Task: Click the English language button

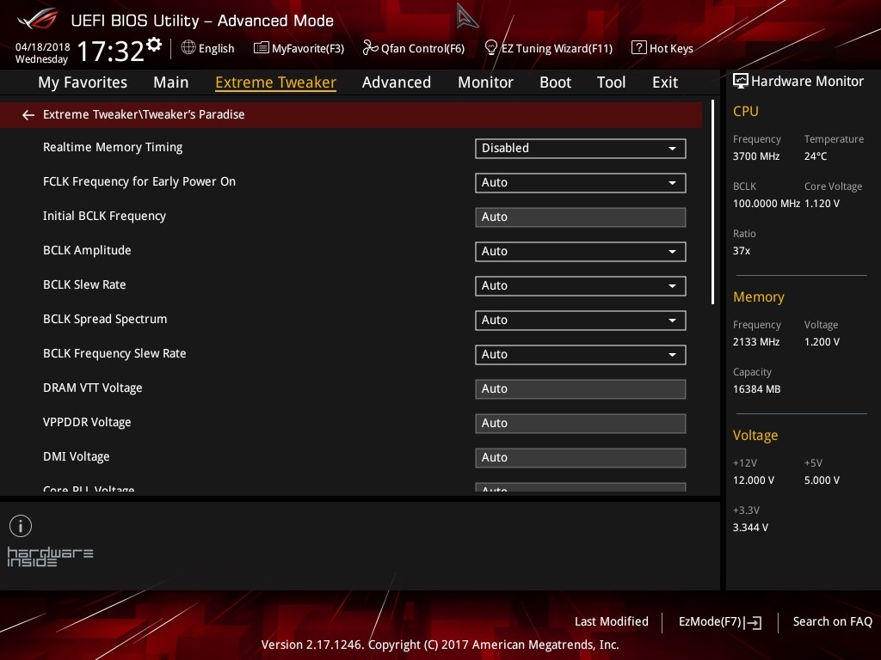Action: 208,48
